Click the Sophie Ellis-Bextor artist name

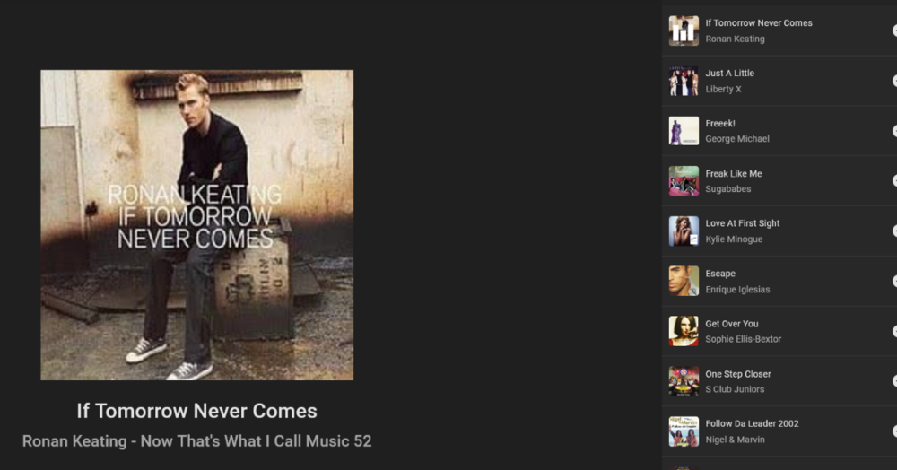click(743, 339)
